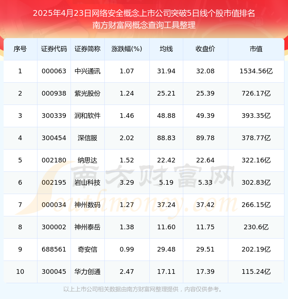Click closing price 37.42
Screen dimensions: 288x299
(x=205, y=205)
